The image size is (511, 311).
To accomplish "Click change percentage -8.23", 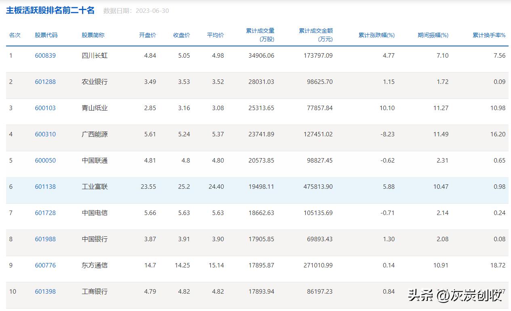I will click(x=388, y=134).
